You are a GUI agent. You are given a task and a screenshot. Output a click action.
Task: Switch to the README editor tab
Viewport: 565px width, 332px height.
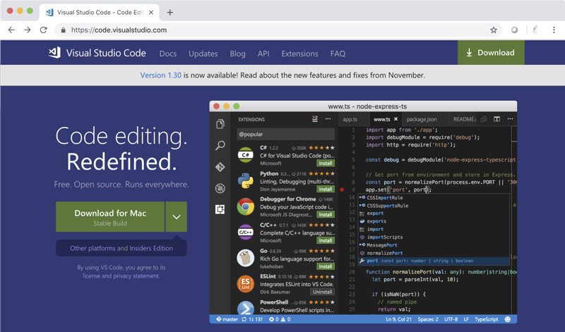pyautogui.click(x=464, y=119)
